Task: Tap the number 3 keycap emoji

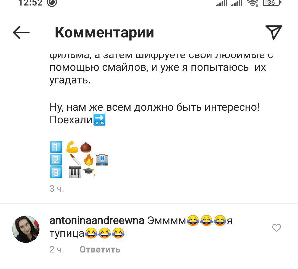Action: (x=56, y=172)
